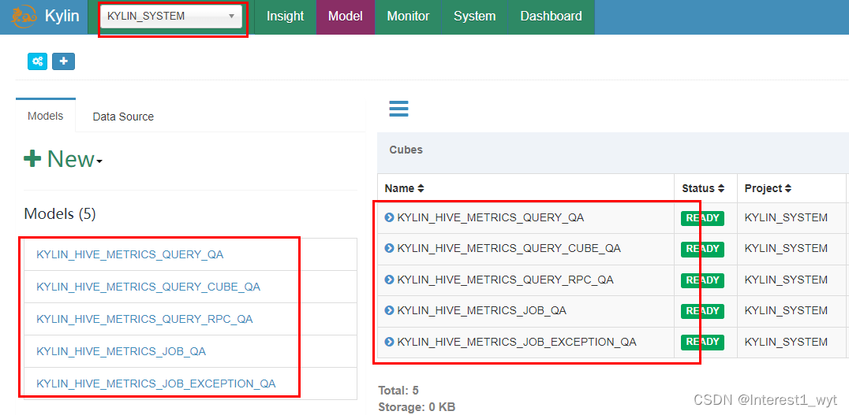The height and width of the screenshot is (415, 849).
Task: Go to the System tab
Action: point(475,17)
